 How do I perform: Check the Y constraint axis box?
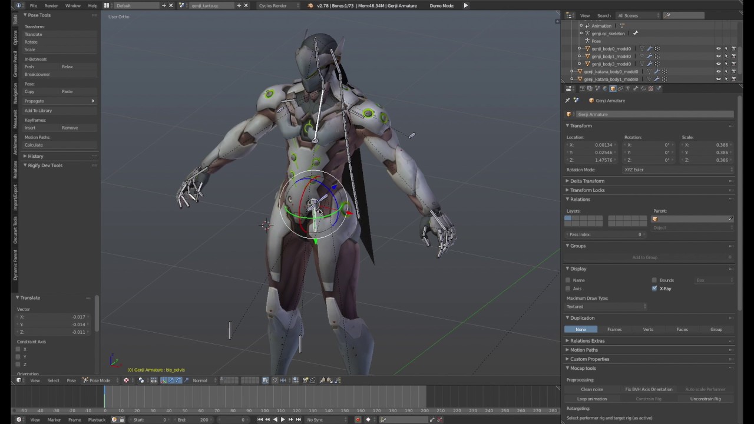click(x=18, y=357)
